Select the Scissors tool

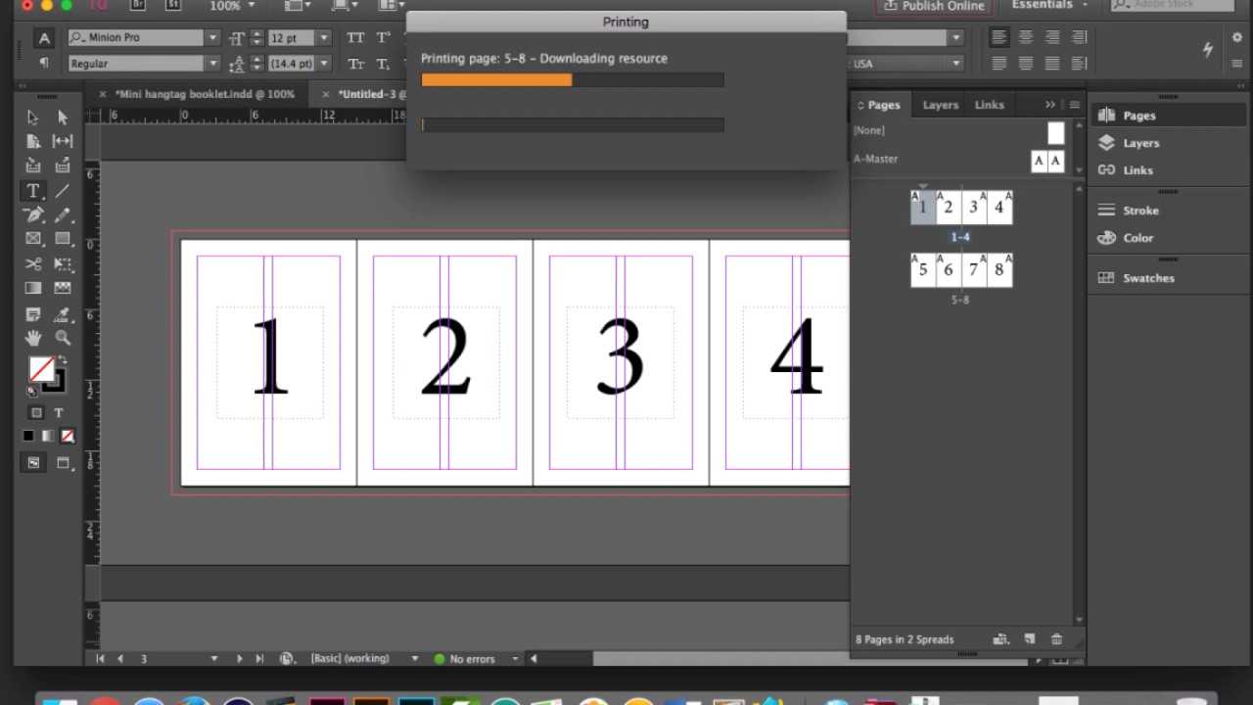(33, 264)
